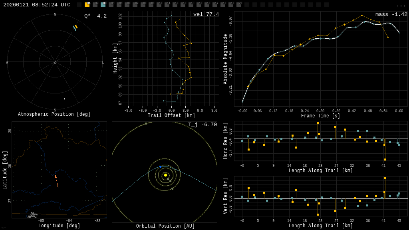Select the orange station 01 indicator

pyautogui.click(x=87, y=5)
